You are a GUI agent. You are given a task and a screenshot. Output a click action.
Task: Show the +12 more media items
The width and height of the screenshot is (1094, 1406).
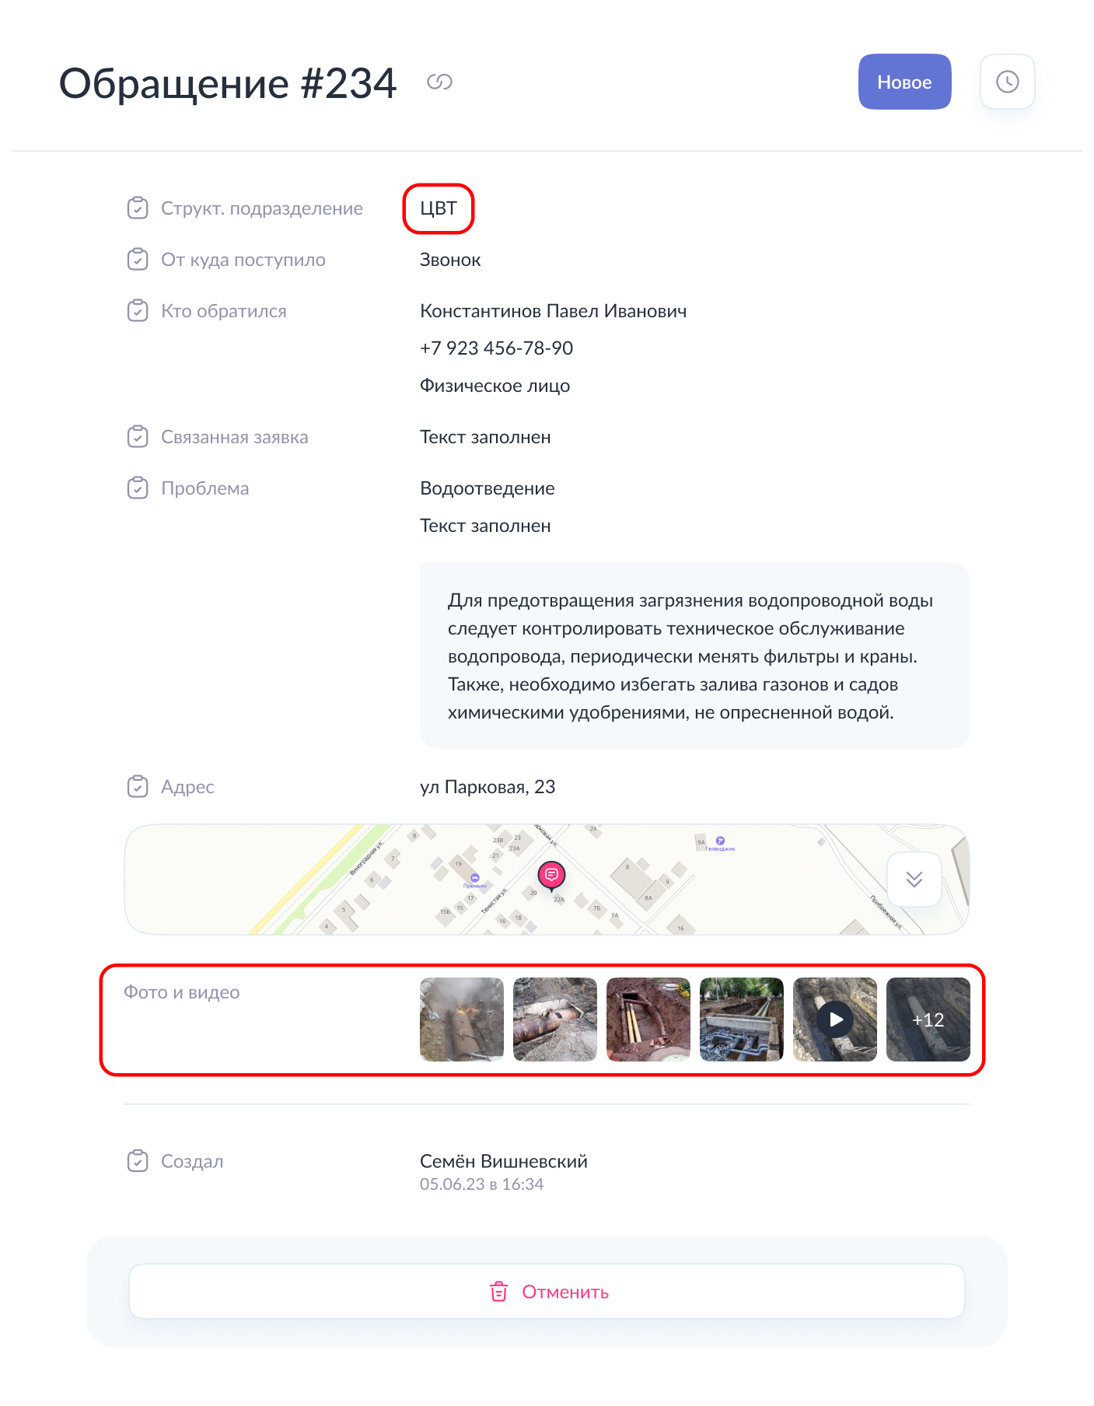pos(928,1020)
